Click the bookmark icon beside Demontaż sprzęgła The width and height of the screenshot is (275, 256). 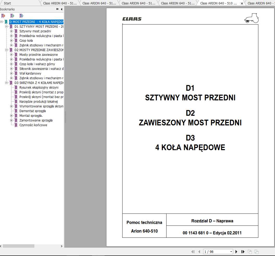[16, 111]
